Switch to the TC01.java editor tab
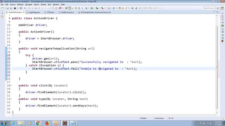The width and height of the screenshot is (225, 126). pos(50,12)
